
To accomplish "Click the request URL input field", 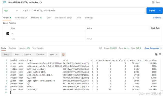I will (x=83, y=10).
